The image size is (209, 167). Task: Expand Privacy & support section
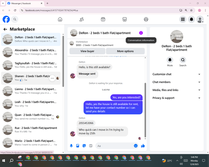tap(176, 98)
